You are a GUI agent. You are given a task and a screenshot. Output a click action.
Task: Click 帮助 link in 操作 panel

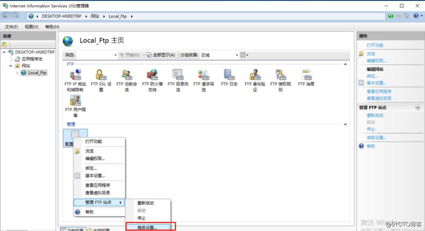(371, 146)
